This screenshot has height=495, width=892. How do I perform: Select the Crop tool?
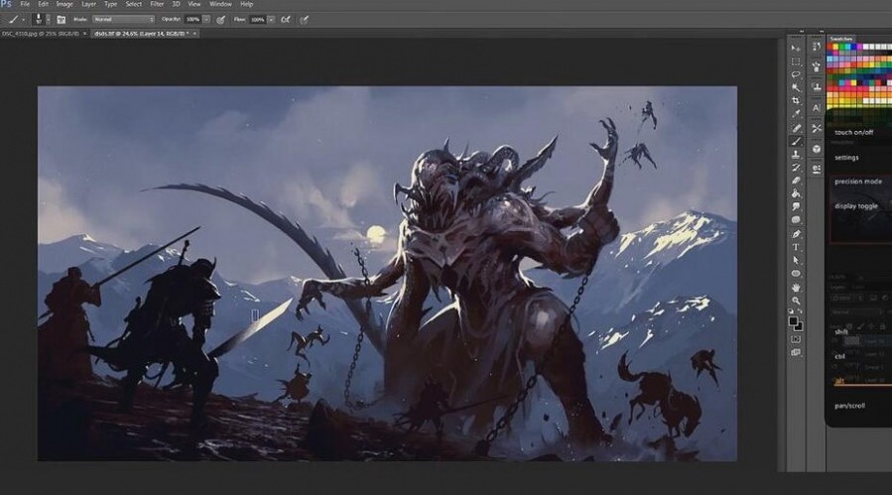[796, 101]
